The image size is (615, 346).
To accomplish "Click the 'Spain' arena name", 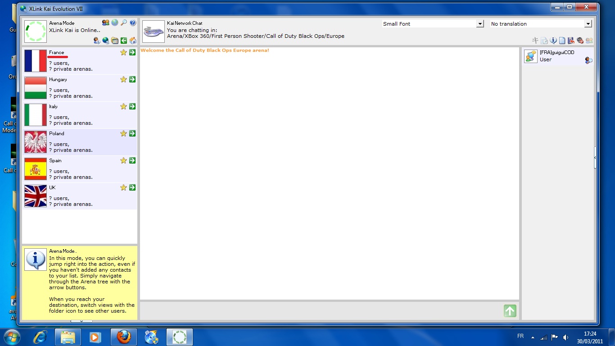I will click(55, 161).
